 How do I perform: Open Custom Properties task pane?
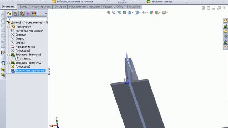pyautogui.click(x=226, y=47)
